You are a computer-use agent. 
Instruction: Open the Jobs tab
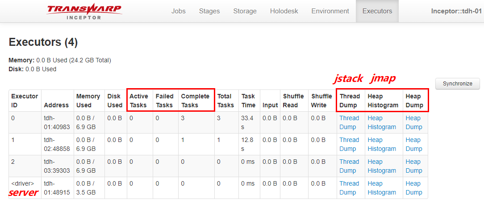(179, 11)
